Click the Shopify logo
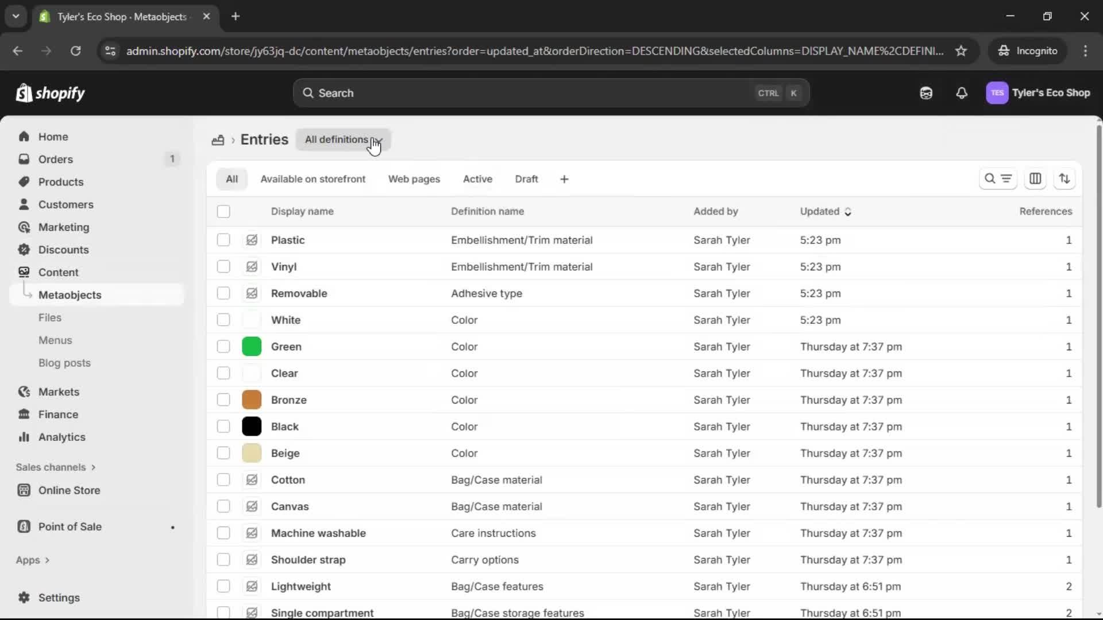Viewport: 1103px width, 620px height. tap(51, 93)
